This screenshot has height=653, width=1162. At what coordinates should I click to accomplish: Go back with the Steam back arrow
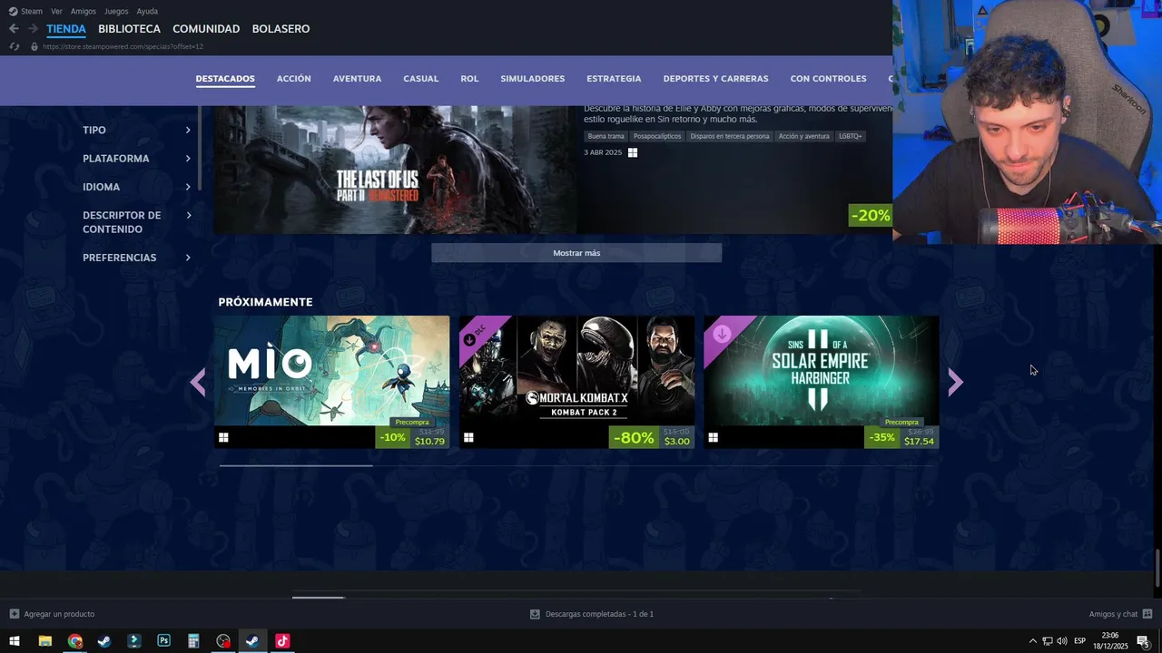[14, 29]
